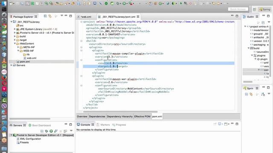Image resolution: width=273 pixels, height=153 pixels.
Task: Click the Spring Explorer collapse all icon
Action: point(247,94)
